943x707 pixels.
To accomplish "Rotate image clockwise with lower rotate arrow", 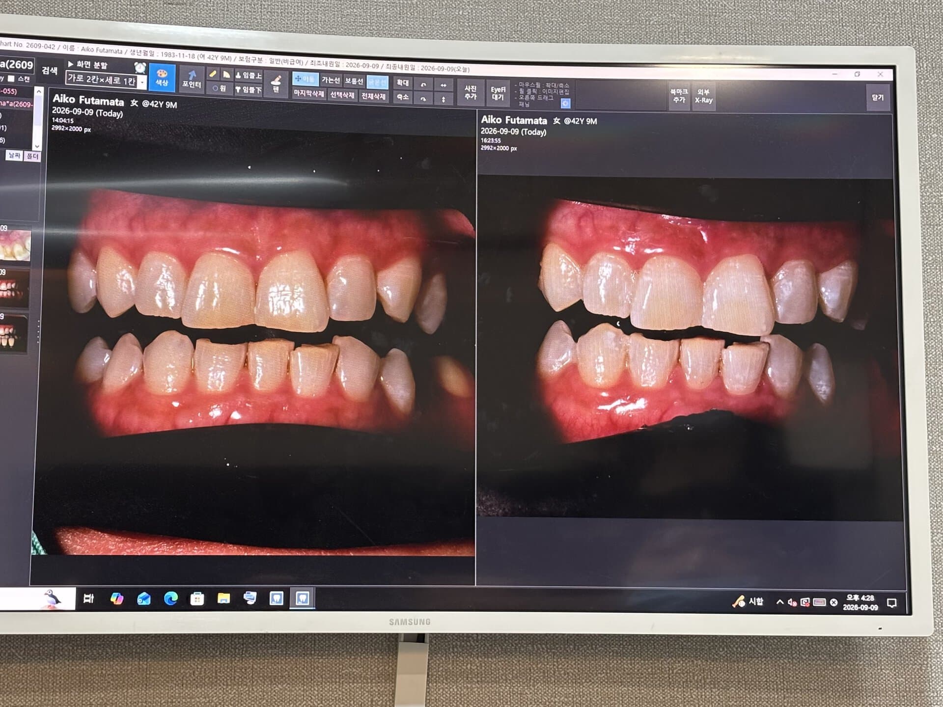I will point(423,99).
